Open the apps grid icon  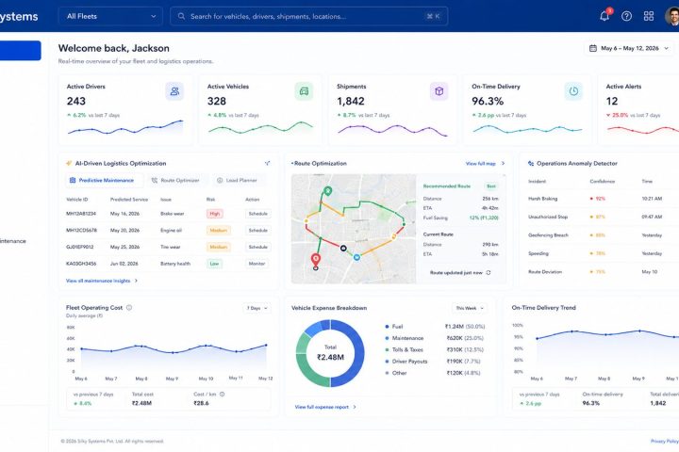(x=648, y=16)
